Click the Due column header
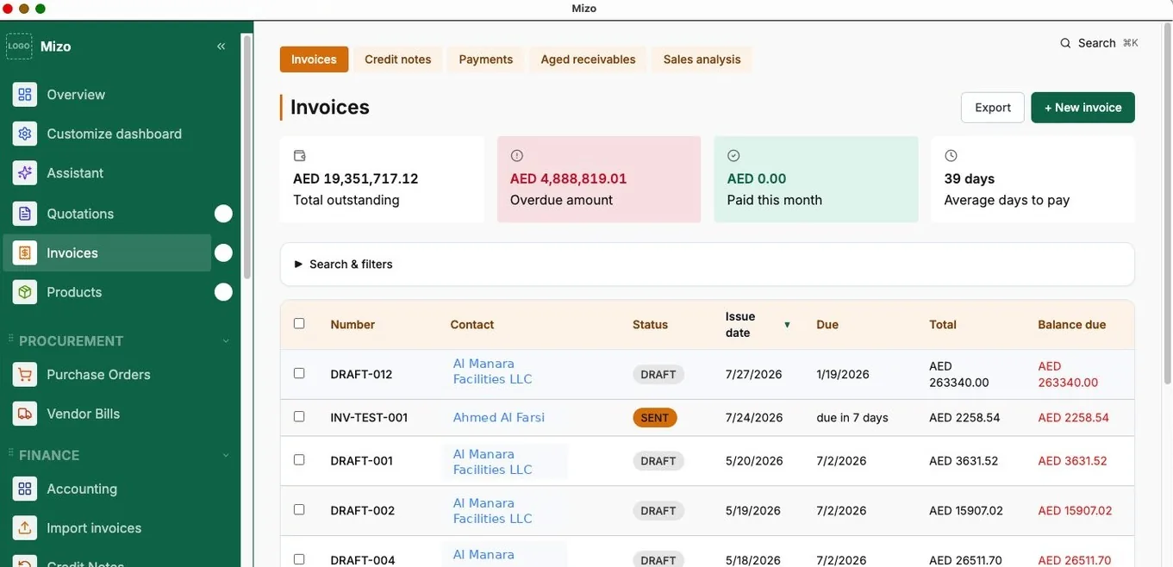 (827, 325)
